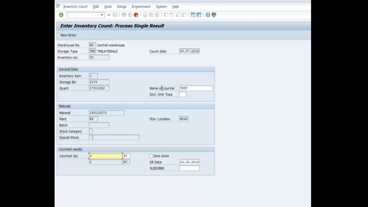
Task: Open the Environment menu
Action: point(141,7)
